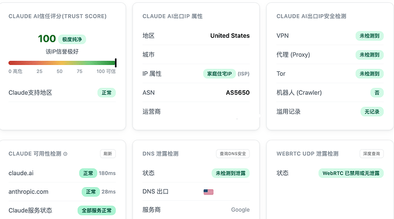
Task: Click the 未检测到 badge in the 代理 (Proxy) row
Action: pyautogui.click(x=369, y=55)
